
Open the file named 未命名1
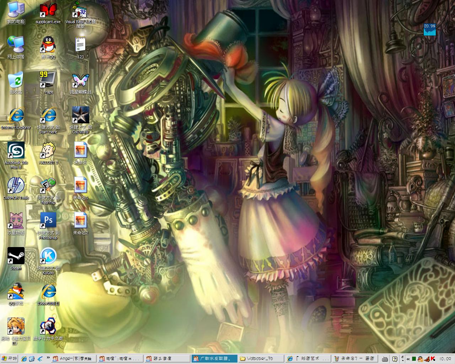click(x=81, y=188)
